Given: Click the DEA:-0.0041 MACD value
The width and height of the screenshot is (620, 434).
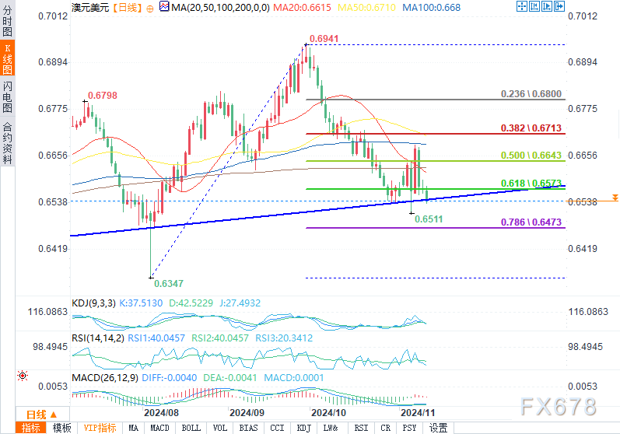Looking at the screenshot, I should click(x=229, y=377).
